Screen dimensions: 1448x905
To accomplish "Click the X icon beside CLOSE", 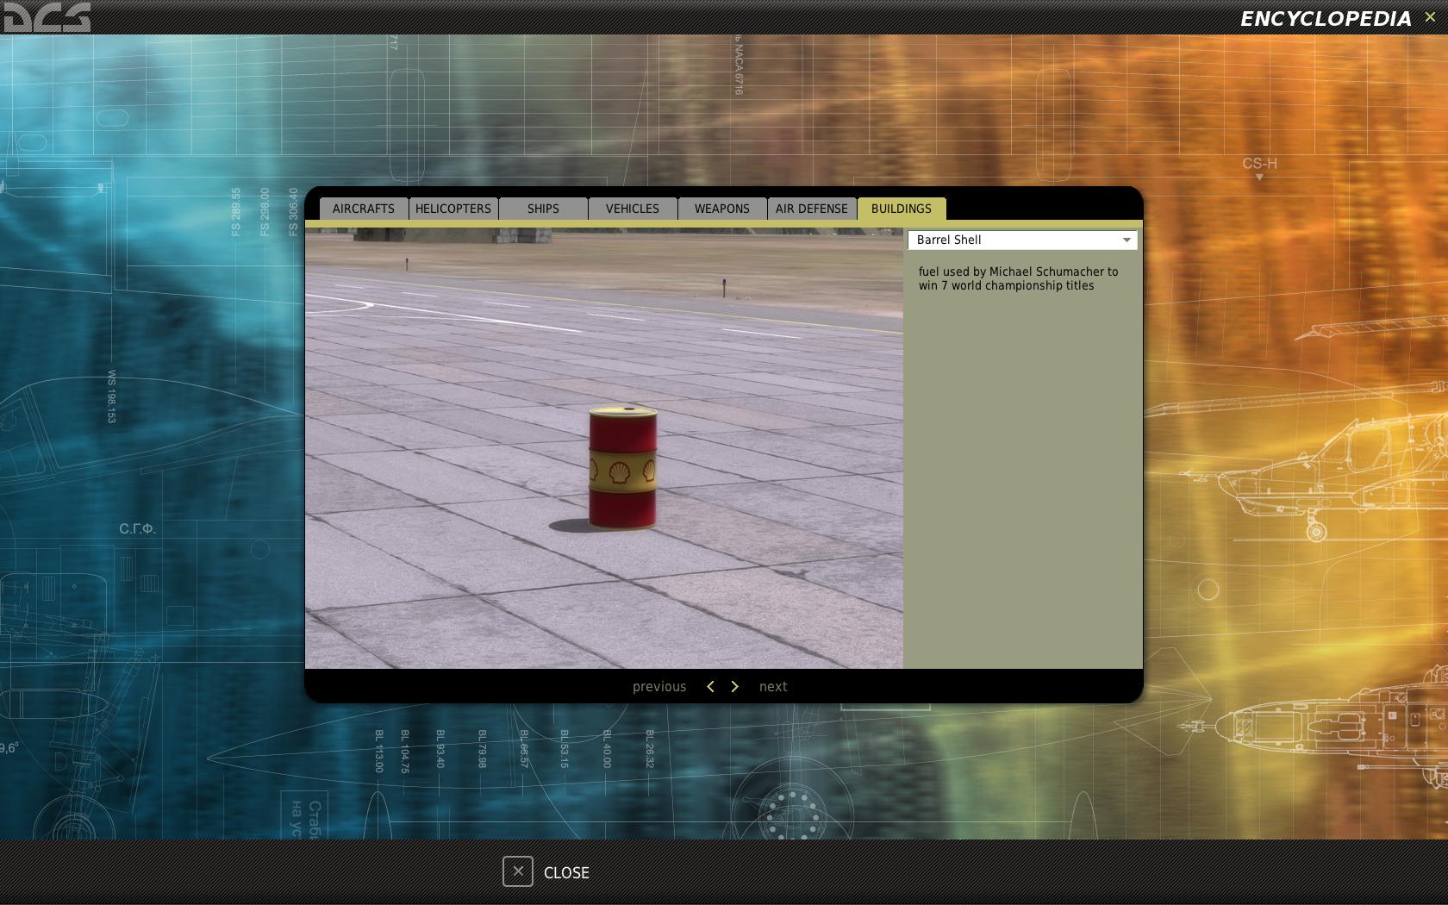I will pos(518,871).
